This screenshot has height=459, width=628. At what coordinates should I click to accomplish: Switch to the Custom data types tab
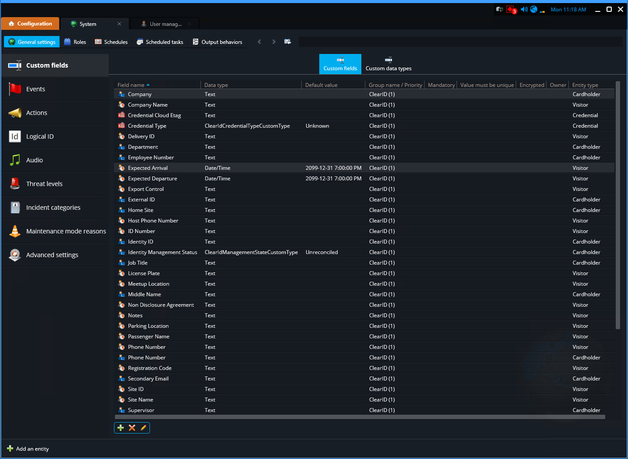click(388, 64)
